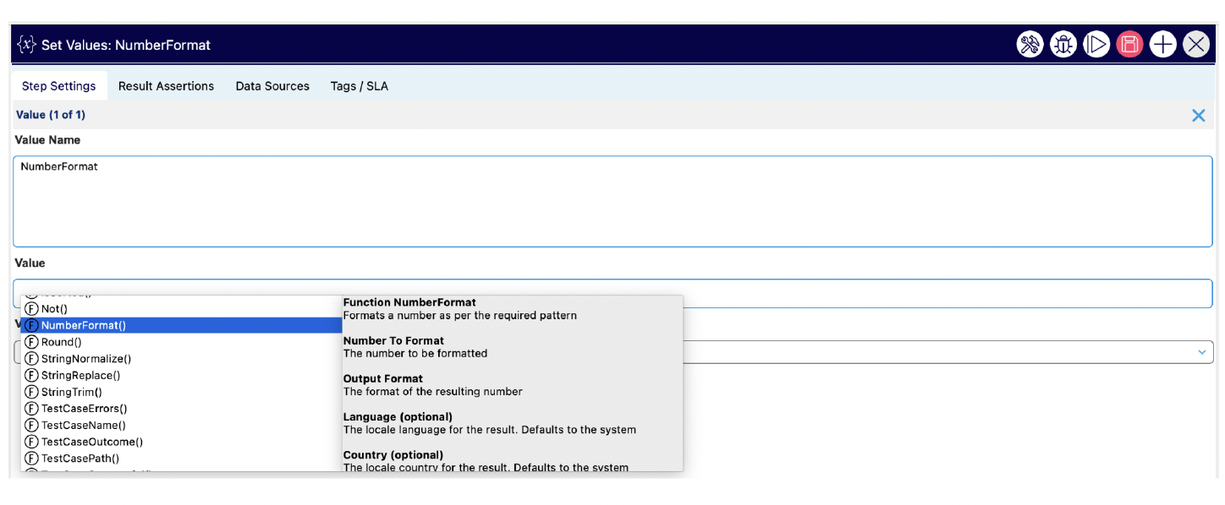Click the F icon beside Round()
Image resolution: width=1225 pixels, height=505 pixels.
(32, 342)
